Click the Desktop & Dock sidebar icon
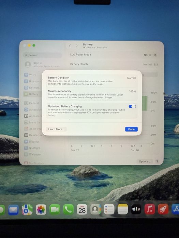The image size is (179, 238). [26, 135]
